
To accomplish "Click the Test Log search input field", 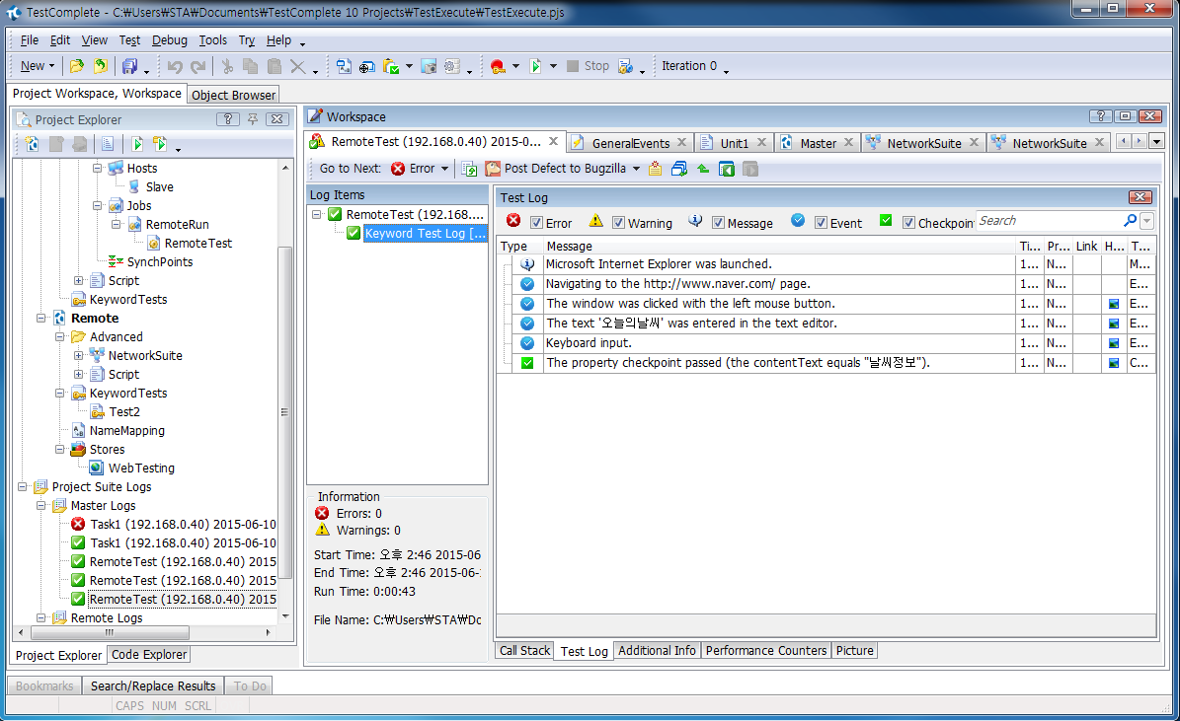I will click(1047, 221).
